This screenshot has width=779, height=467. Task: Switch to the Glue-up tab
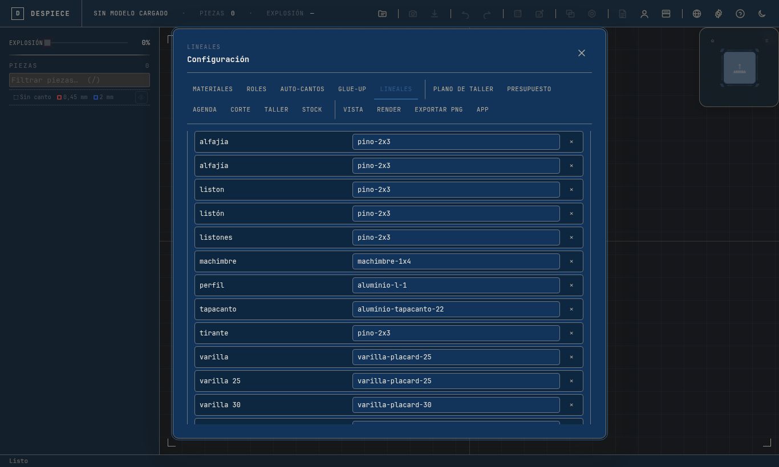352,89
